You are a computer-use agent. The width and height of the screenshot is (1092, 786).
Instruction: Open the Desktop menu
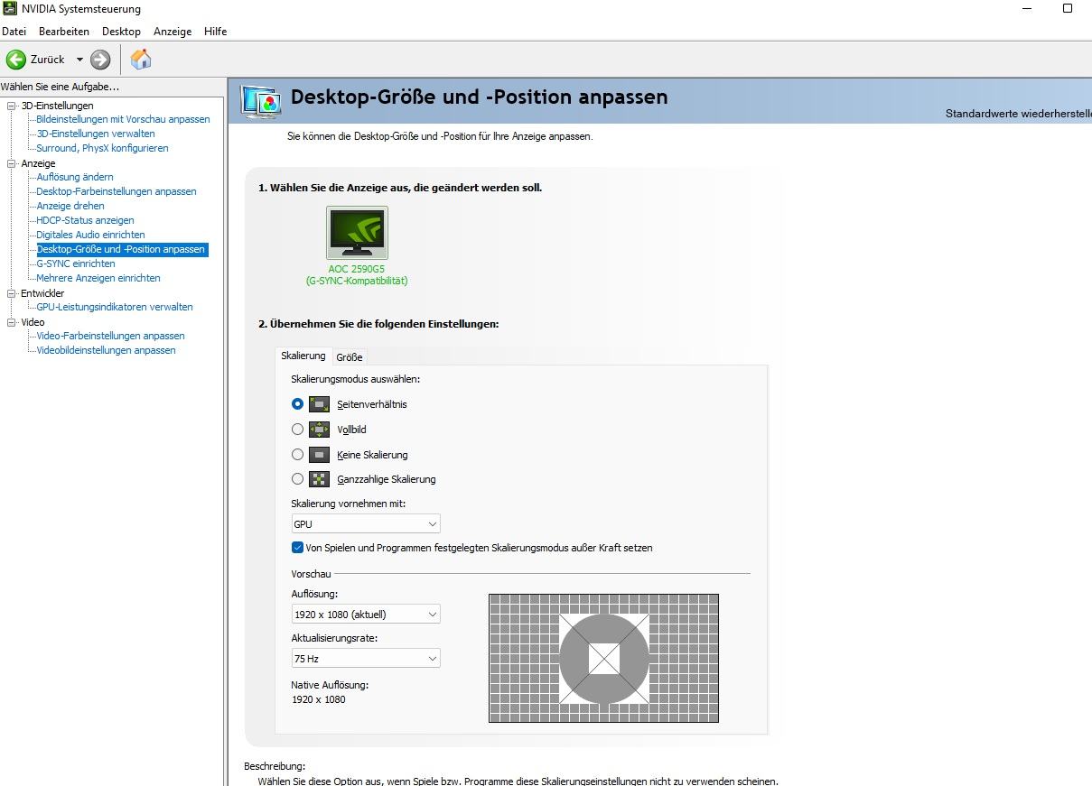click(x=121, y=32)
